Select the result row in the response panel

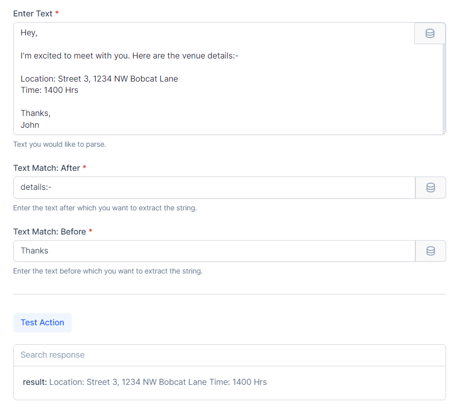tap(145, 382)
